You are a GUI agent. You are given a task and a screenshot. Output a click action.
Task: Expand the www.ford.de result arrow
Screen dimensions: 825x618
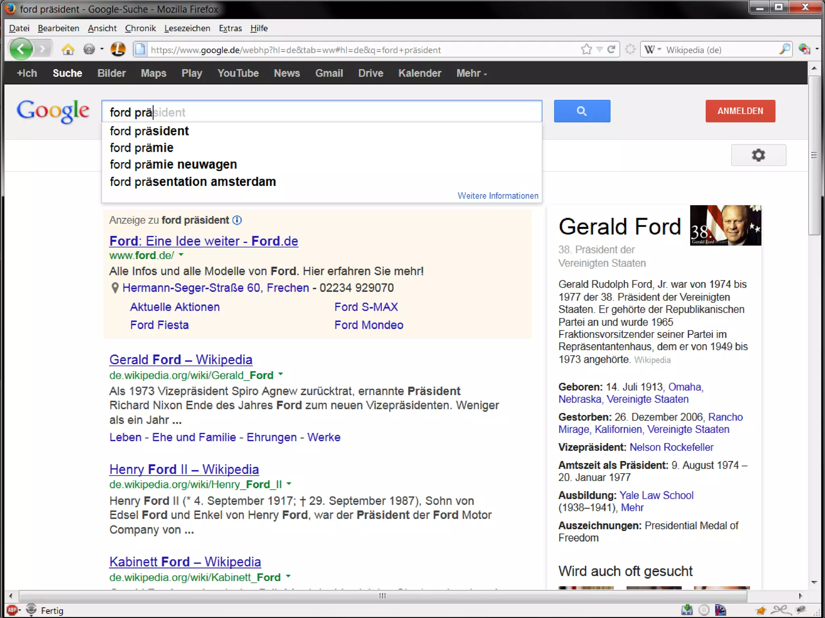tap(181, 255)
